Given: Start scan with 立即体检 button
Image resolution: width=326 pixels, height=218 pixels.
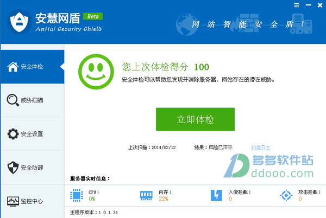Looking at the screenshot, I should (195, 119).
